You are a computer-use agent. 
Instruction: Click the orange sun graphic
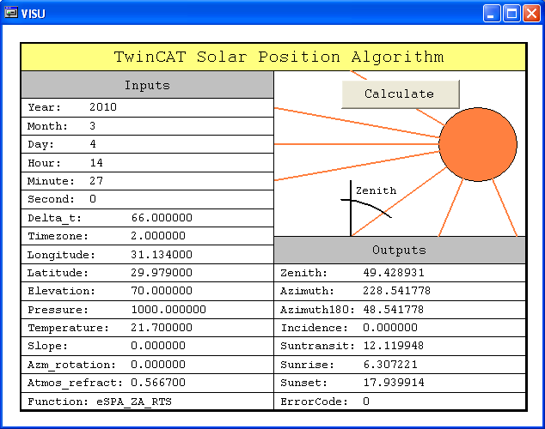pyautogui.click(x=478, y=144)
